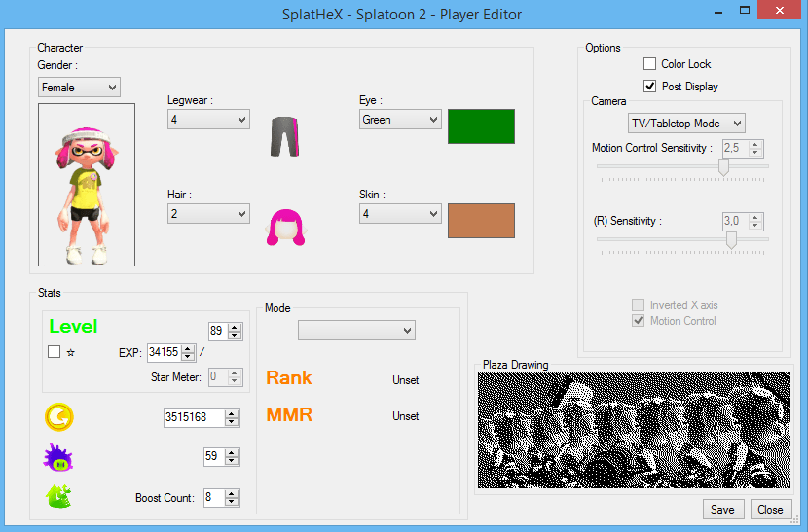Open the Eye color dropdown showing Green
This screenshot has height=532, width=808.
[400, 120]
